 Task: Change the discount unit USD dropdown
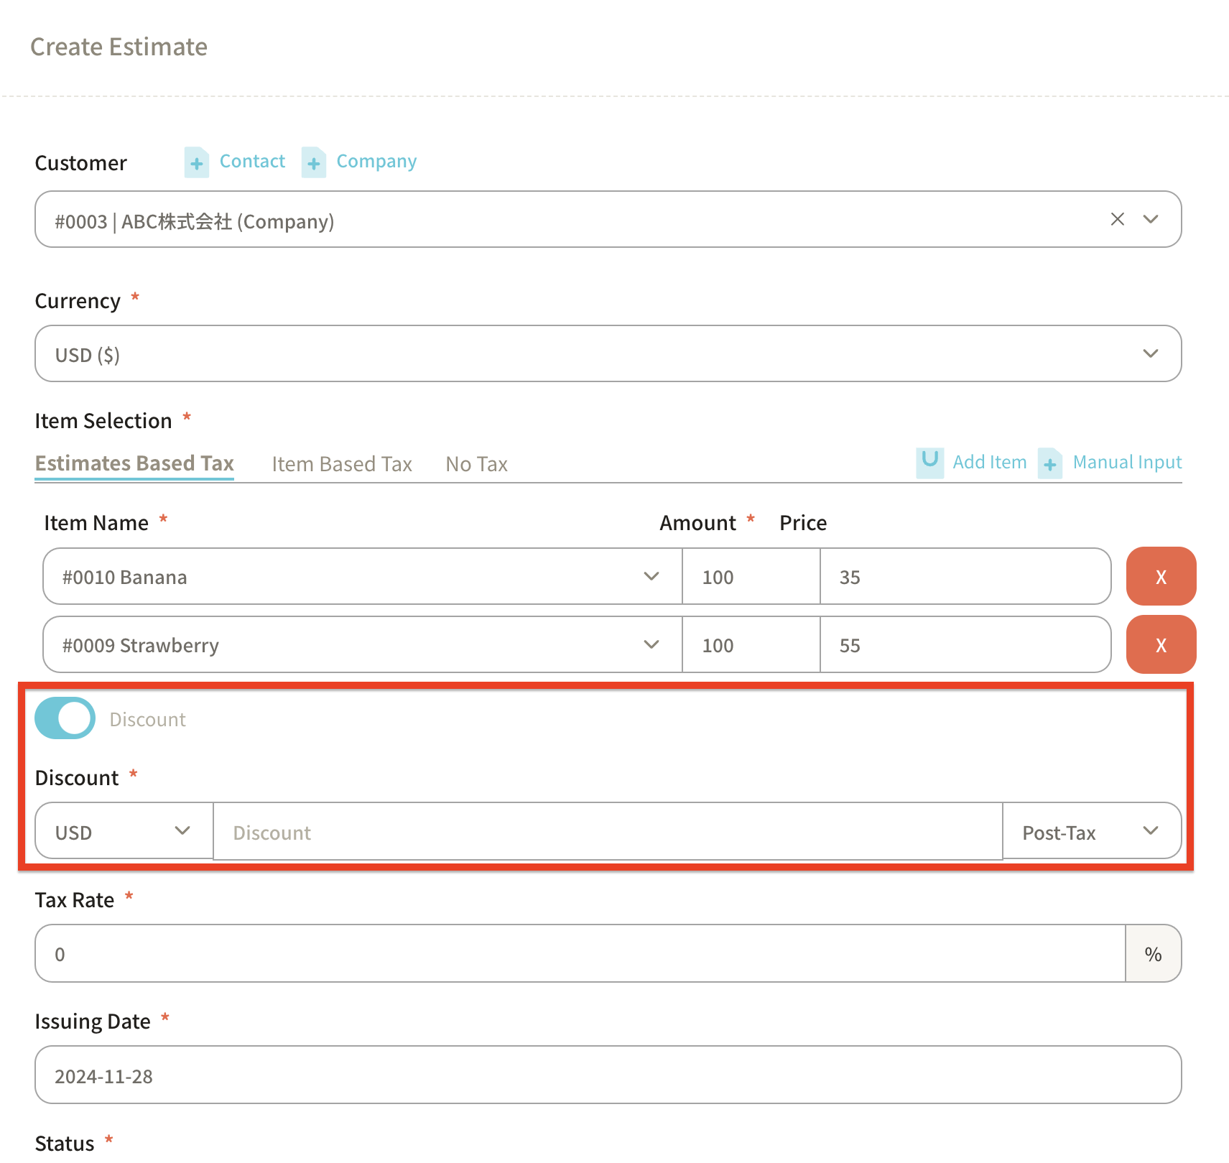124,832
